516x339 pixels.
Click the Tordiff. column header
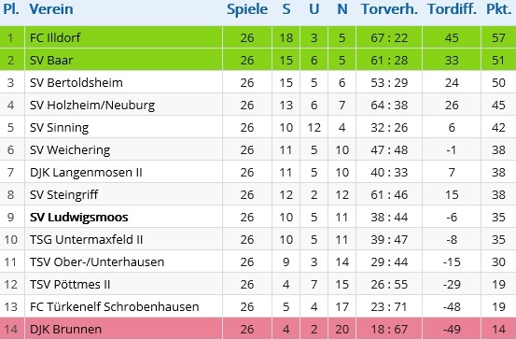(x=452, y=9)
